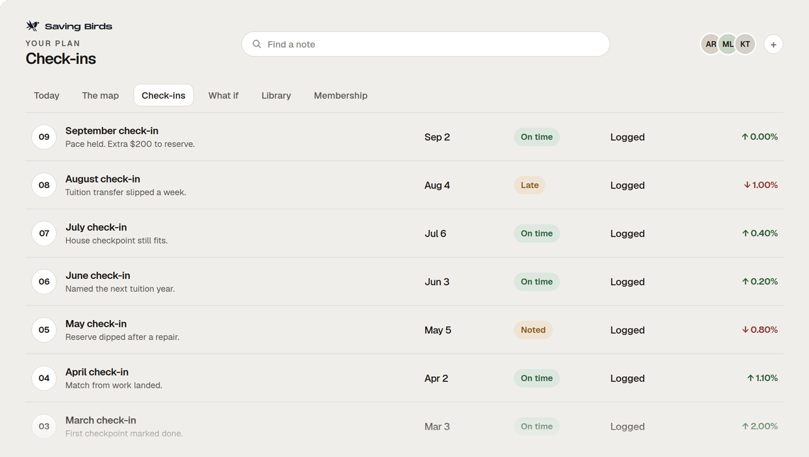Click the 09 number badge
Screen dimensions: 809x457
pos(44,137)
